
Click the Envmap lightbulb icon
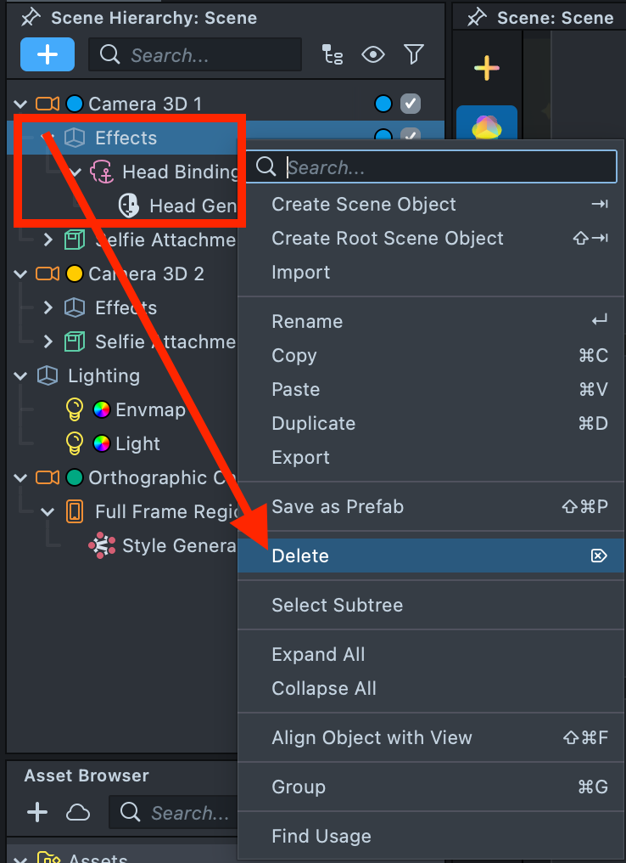(75, 410)
